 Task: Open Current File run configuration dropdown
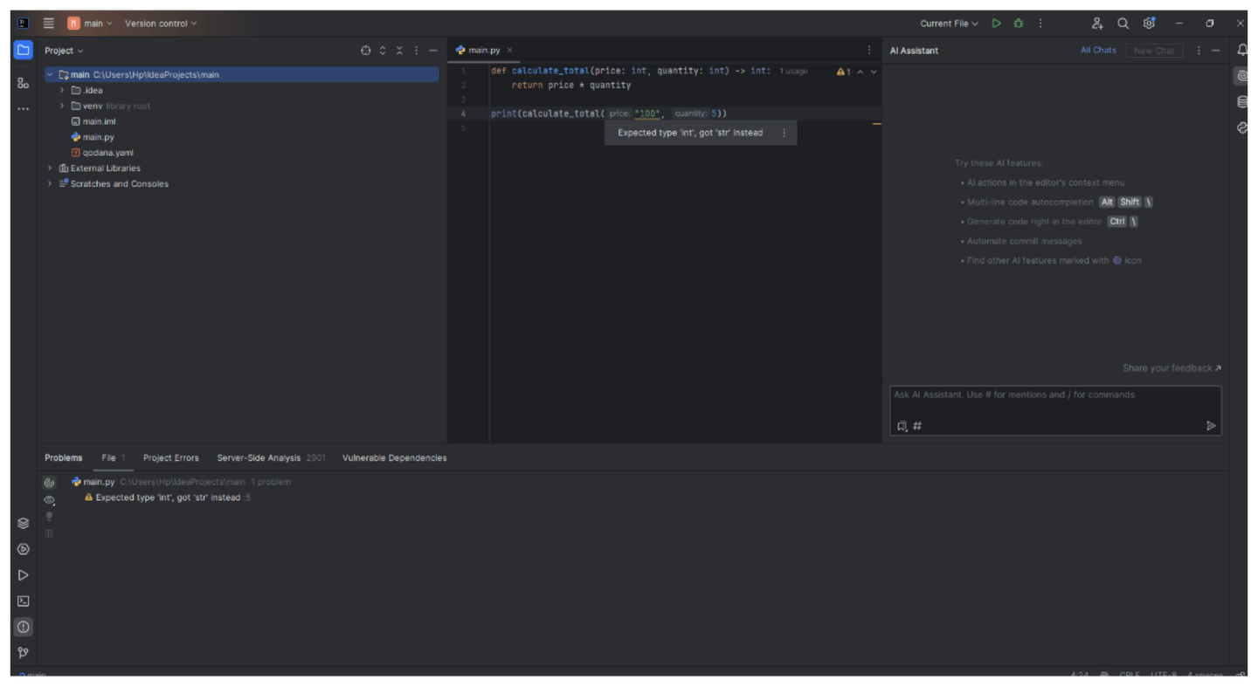click(950, 24)
